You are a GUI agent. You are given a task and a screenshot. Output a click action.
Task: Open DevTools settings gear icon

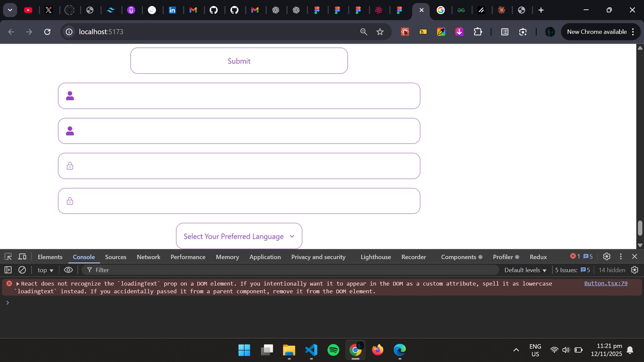(606, 256)
